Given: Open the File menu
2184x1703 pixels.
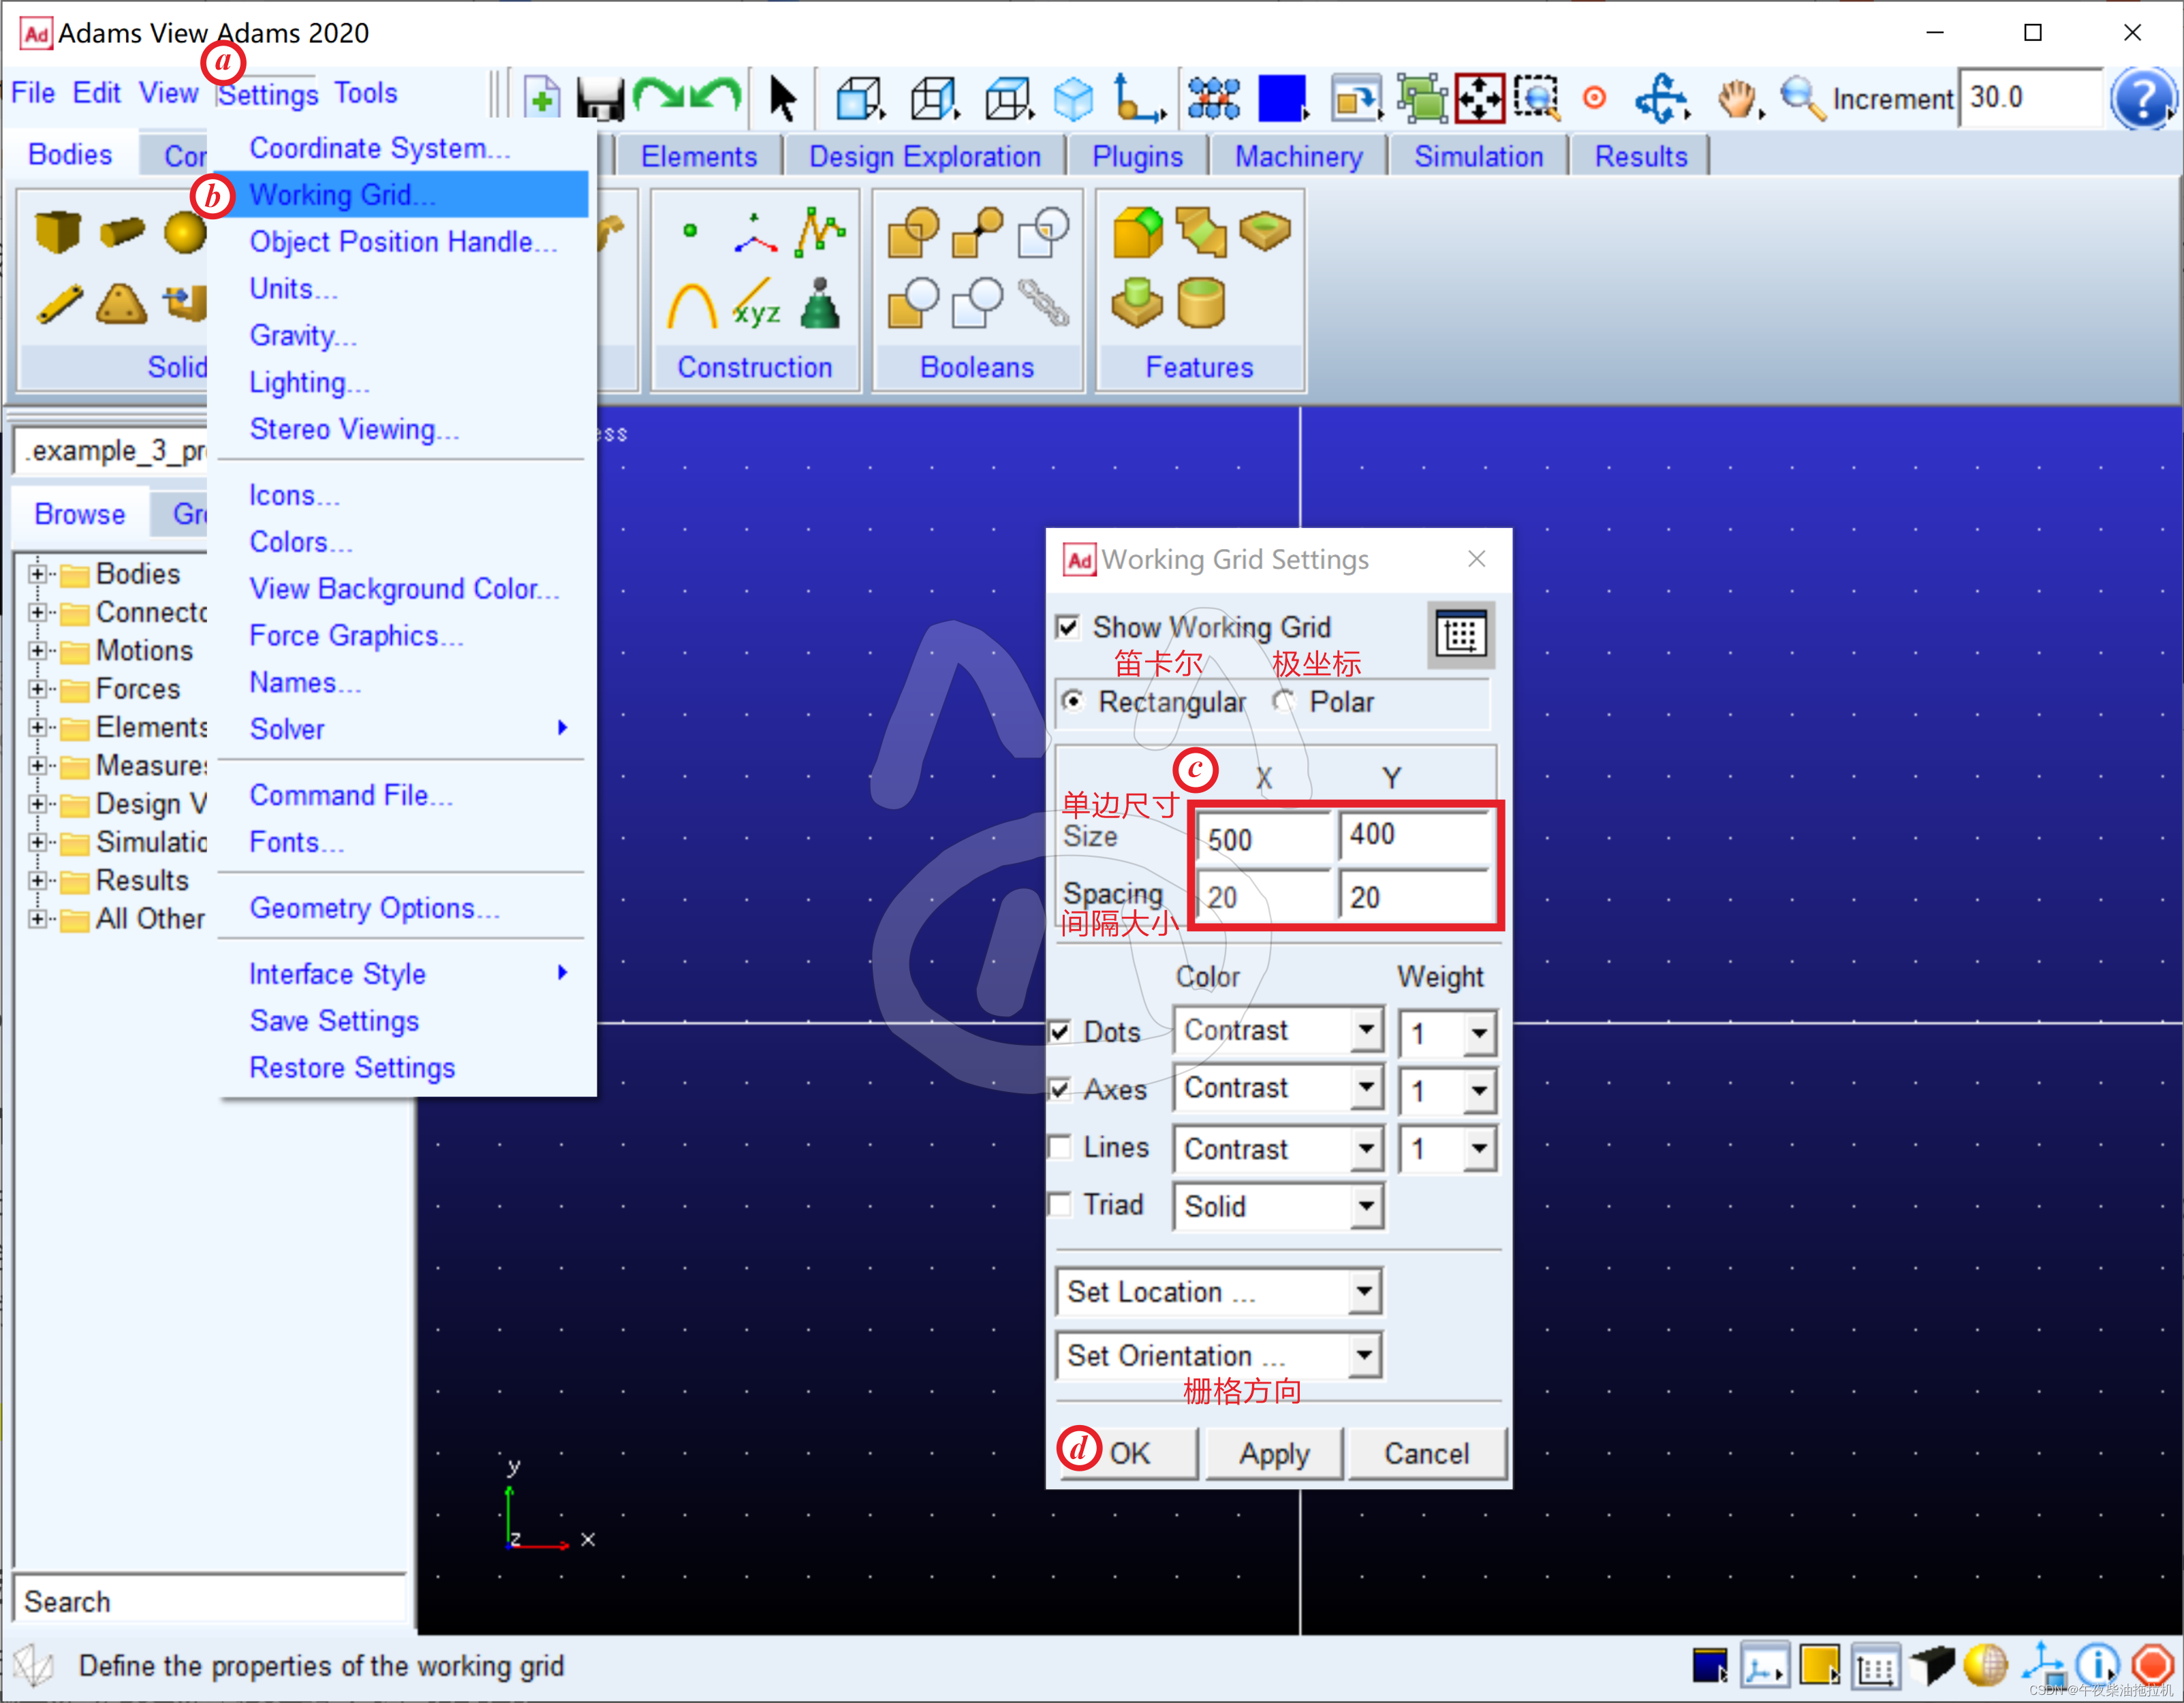Looking at the screenshot, I should 33,93.
